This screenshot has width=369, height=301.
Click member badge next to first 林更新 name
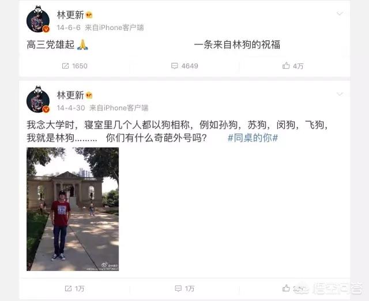89,16
